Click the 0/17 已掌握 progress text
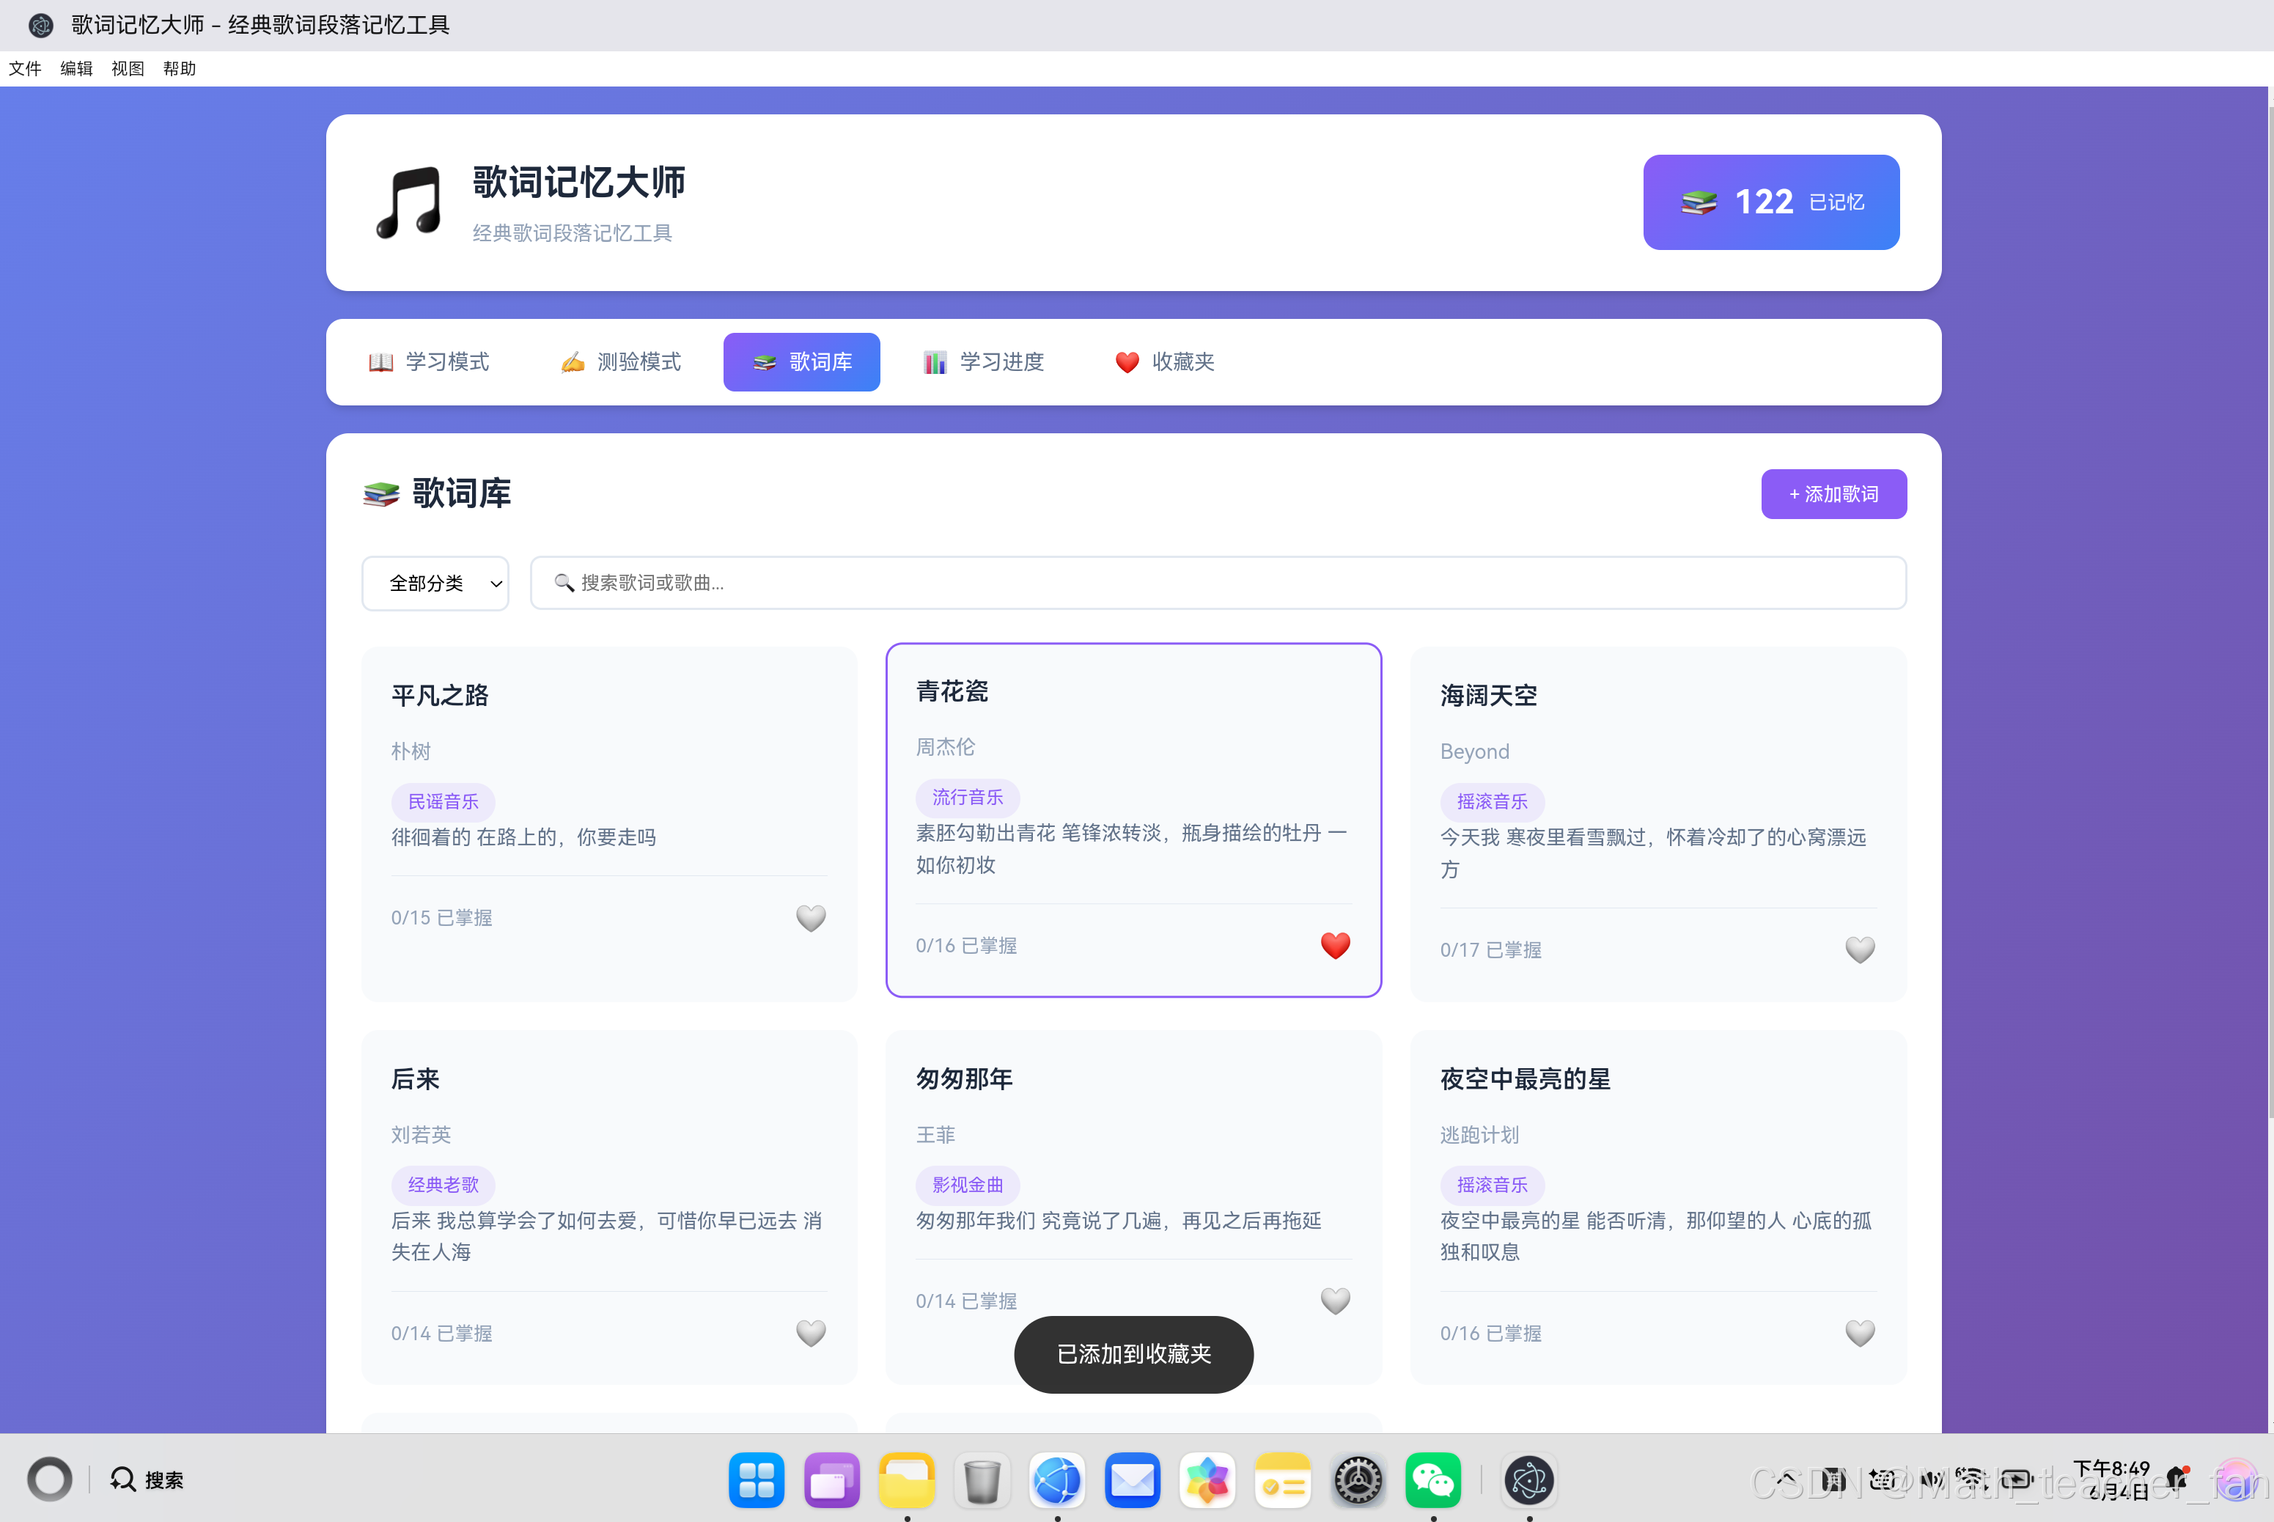The width and height of the screenshot is (2274, 1522). click(x=1491, y=949)
